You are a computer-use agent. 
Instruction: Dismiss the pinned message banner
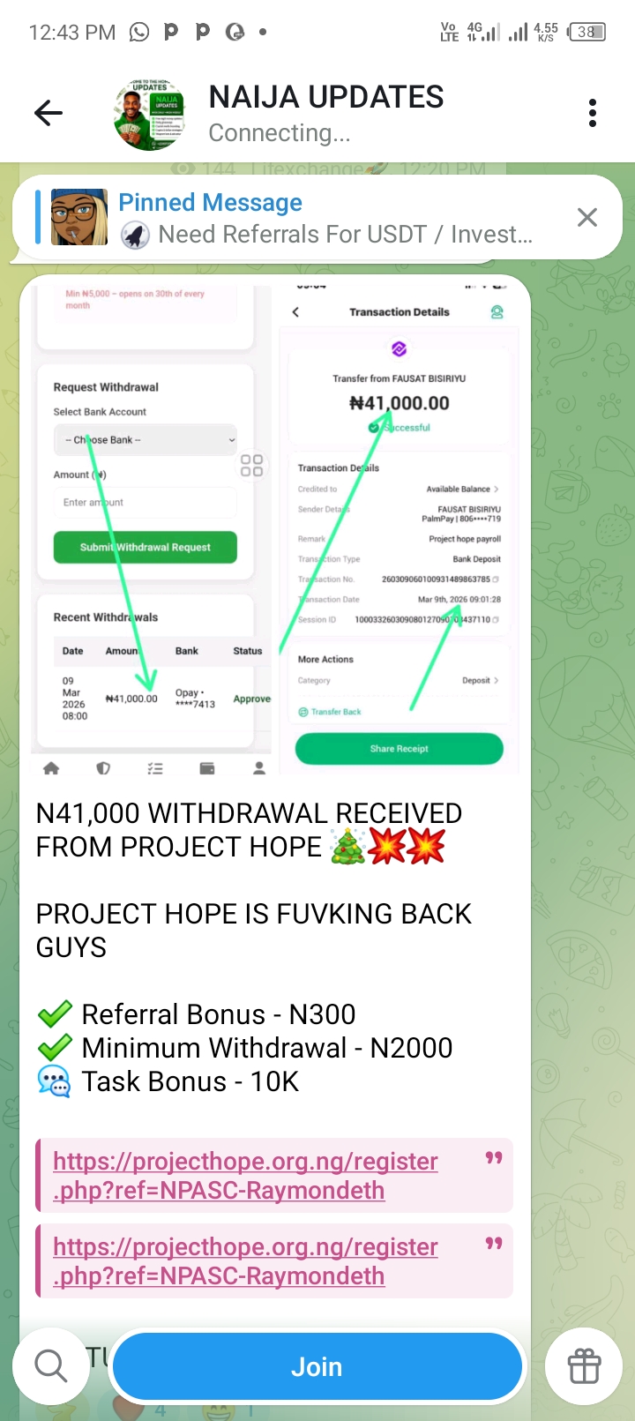coord(586,218)
